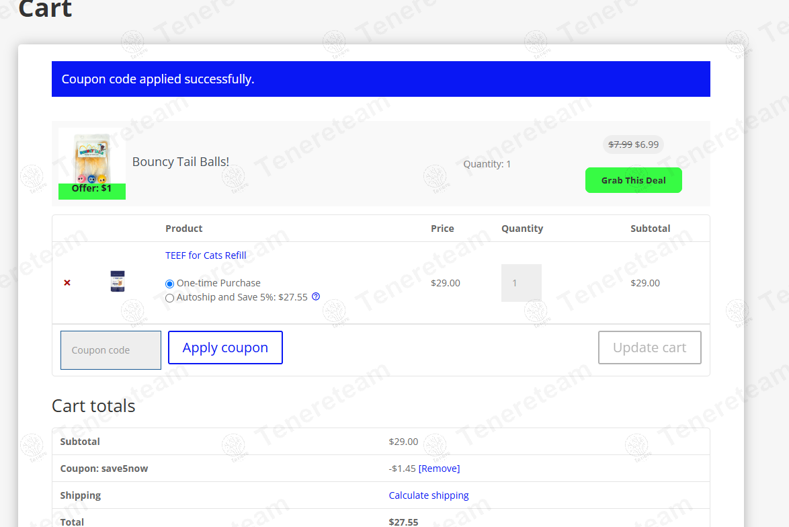Open the TEEF for Cats Refill link
This screenshot has height=527, width=789.
[x=206, y=255]
